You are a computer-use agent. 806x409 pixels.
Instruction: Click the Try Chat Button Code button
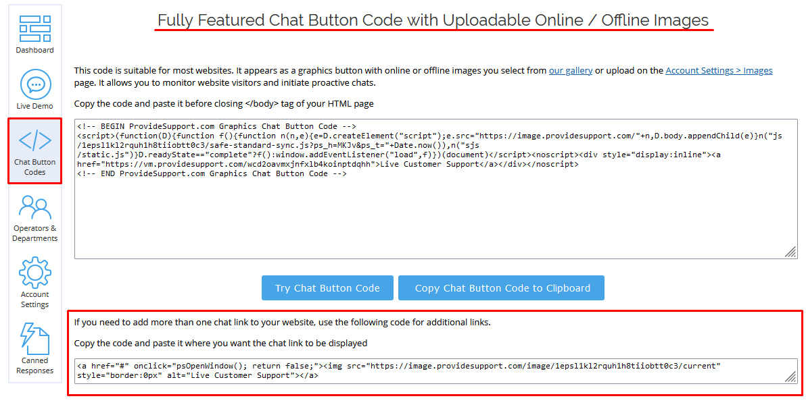327,288
